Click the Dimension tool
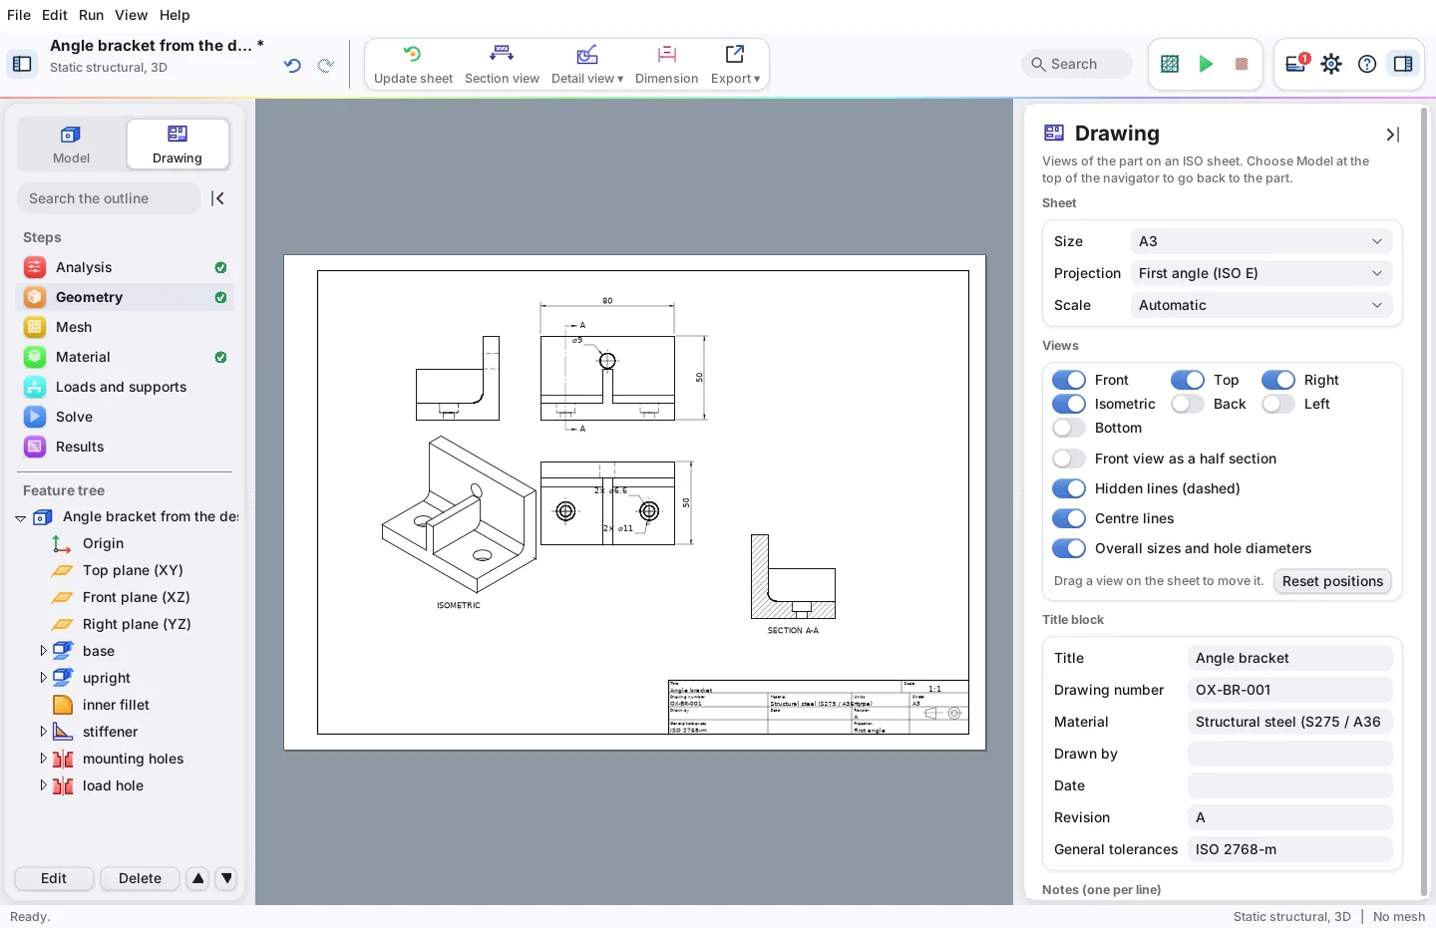The image size is (1436, 928). 666,65
